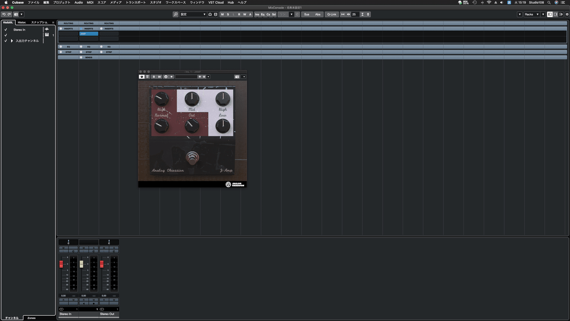Open Spotlight search in the macOS menu bar
570x321 pixels.
pos(549,2)
